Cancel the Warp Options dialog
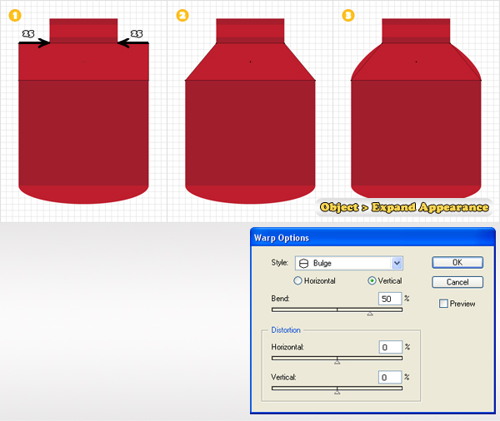Image resolution: width=500 pixels, height=421 pixels. 457,282
